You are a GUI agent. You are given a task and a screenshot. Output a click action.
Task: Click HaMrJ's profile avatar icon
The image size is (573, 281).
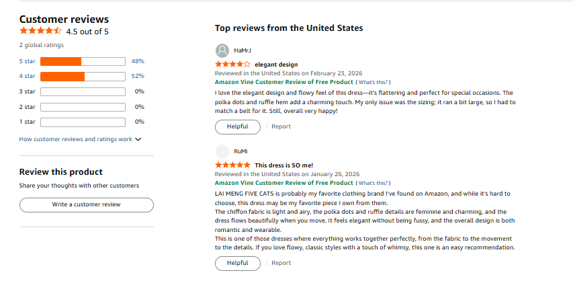pyautogui.click(x=222, y=50)
